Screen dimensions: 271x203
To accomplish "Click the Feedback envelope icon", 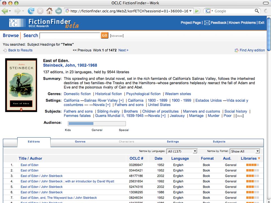I will pyautogui.click(x=207, y=23).
